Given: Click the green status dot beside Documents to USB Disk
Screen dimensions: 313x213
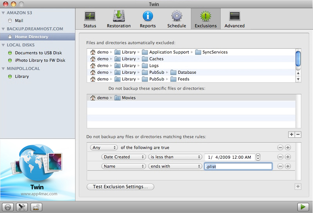Looking at the screenshot, I should (10, 53).
